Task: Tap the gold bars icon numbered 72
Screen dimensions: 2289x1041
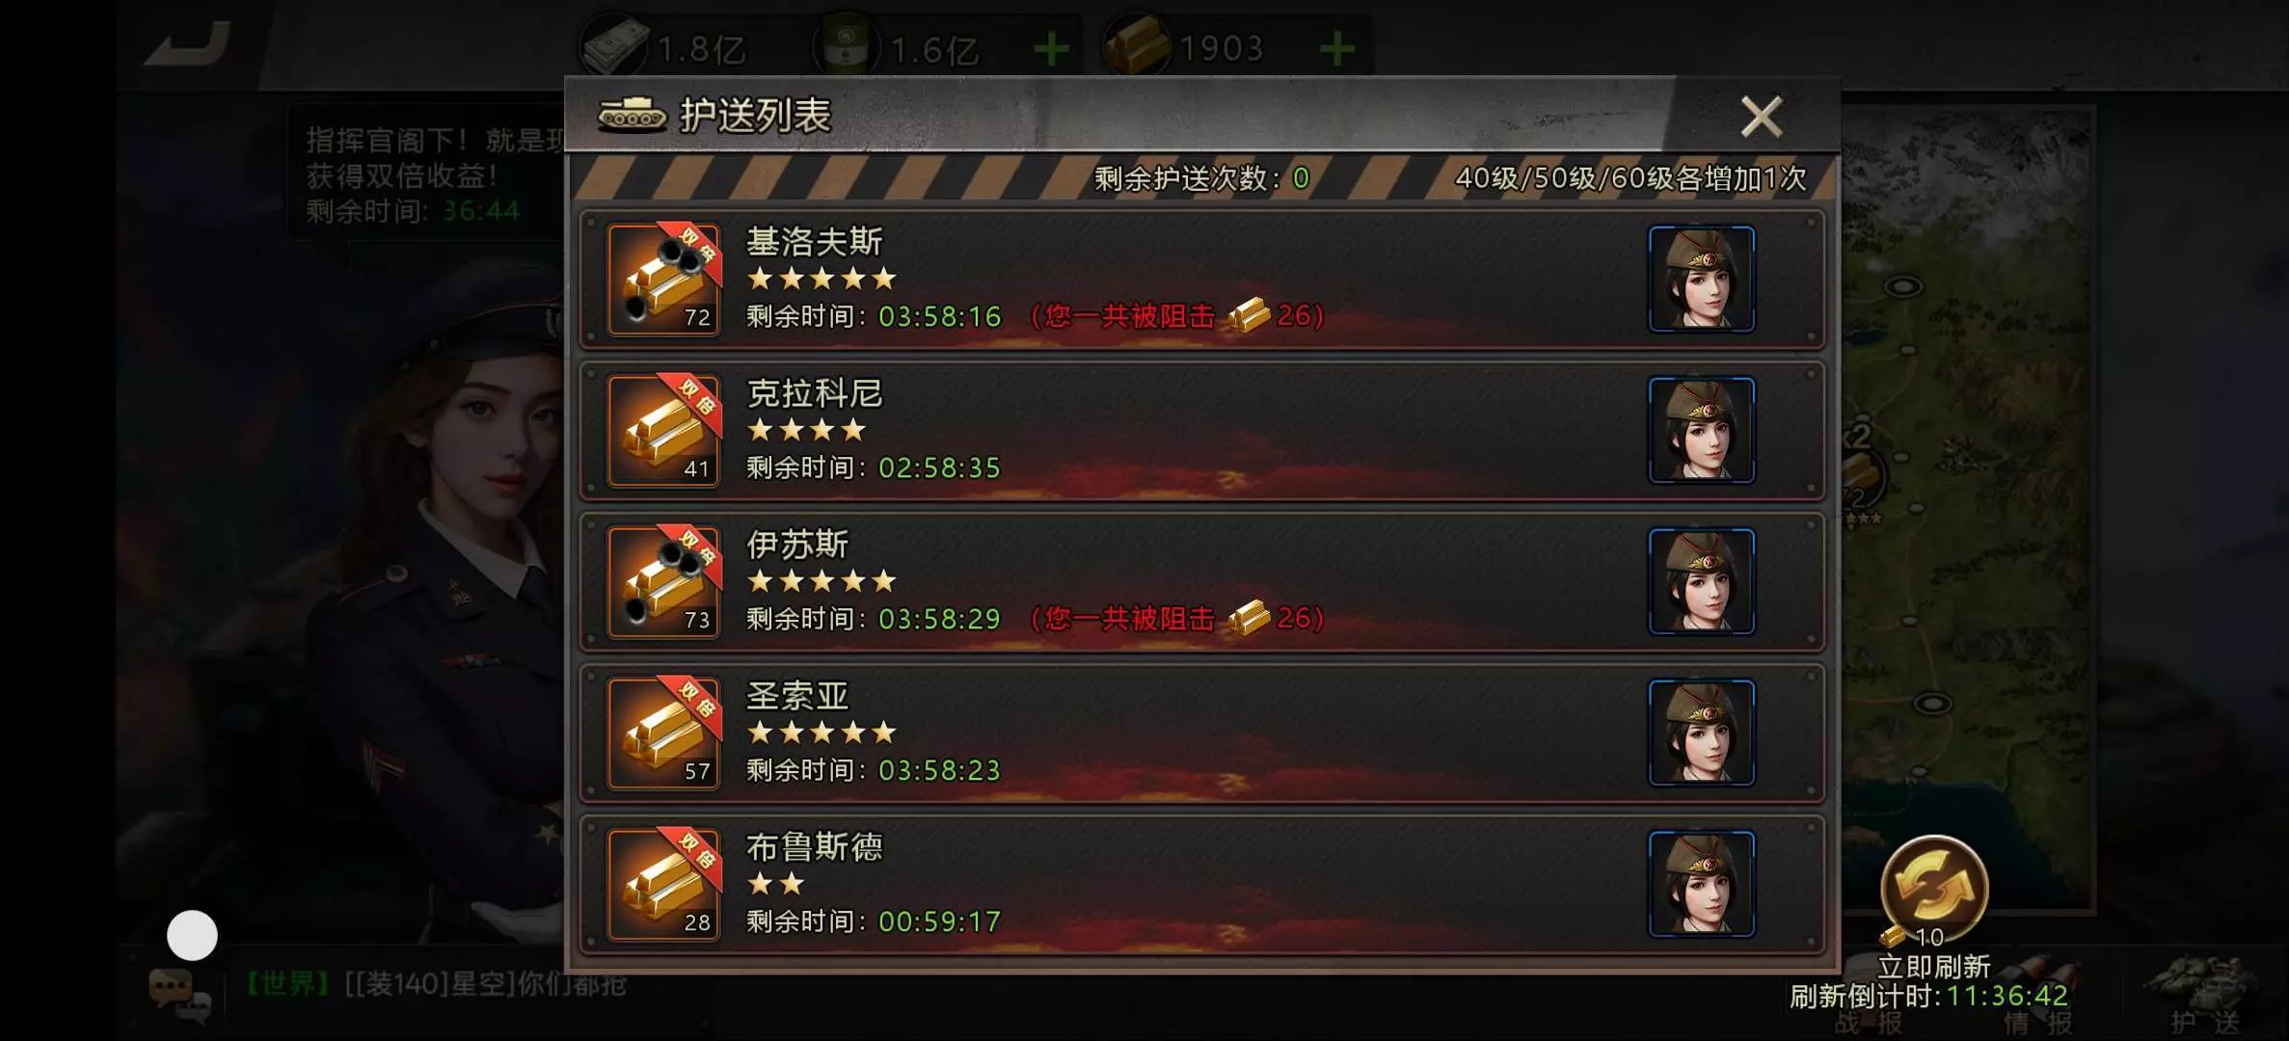Action: tap(664, 280)
